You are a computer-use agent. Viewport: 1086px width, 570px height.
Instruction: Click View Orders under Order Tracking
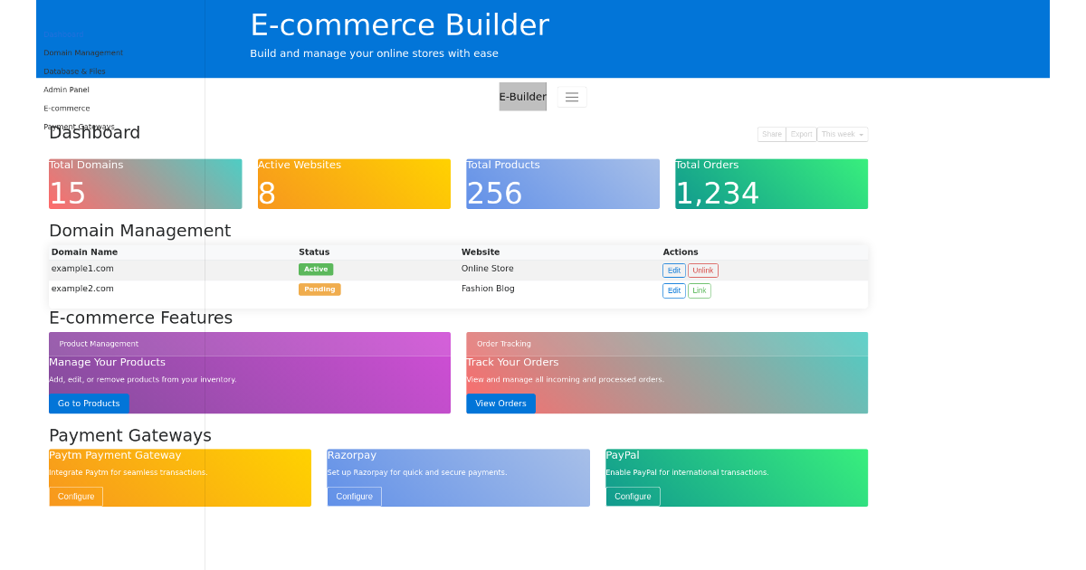click(x=500, y=404)
